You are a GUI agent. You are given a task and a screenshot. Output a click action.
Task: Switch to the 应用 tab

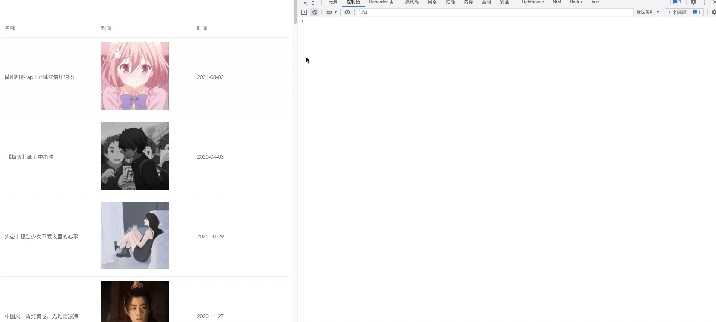point(486,2)
